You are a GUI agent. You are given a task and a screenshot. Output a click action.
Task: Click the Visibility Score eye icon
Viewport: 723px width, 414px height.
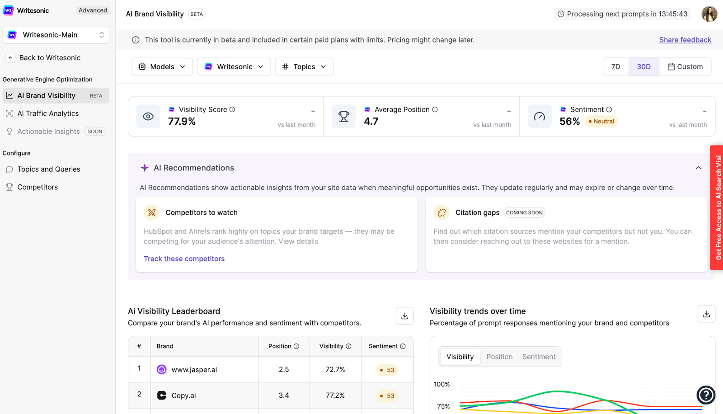(148, 117)
